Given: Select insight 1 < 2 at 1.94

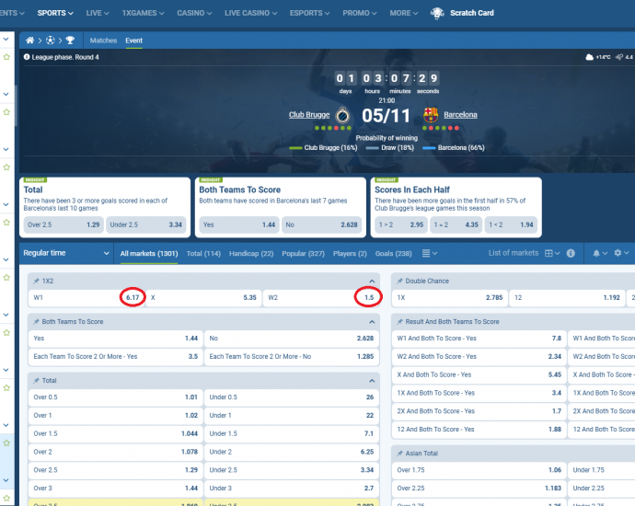Looking at the screenshot, I should click(511, 224).
